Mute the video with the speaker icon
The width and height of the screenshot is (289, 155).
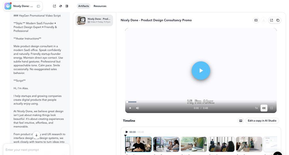(x=137, y=108)
